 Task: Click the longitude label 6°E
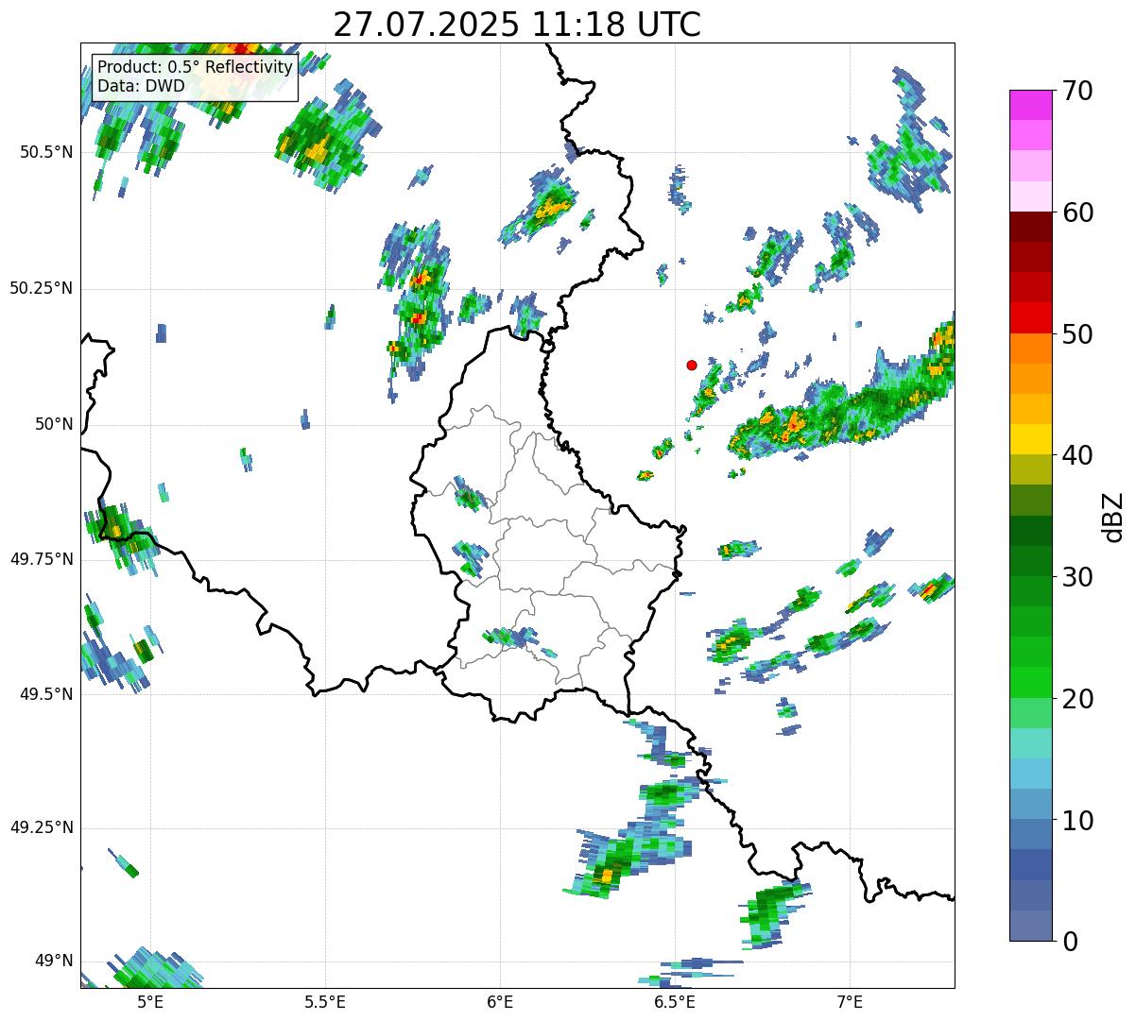[x=500, y=1002]
